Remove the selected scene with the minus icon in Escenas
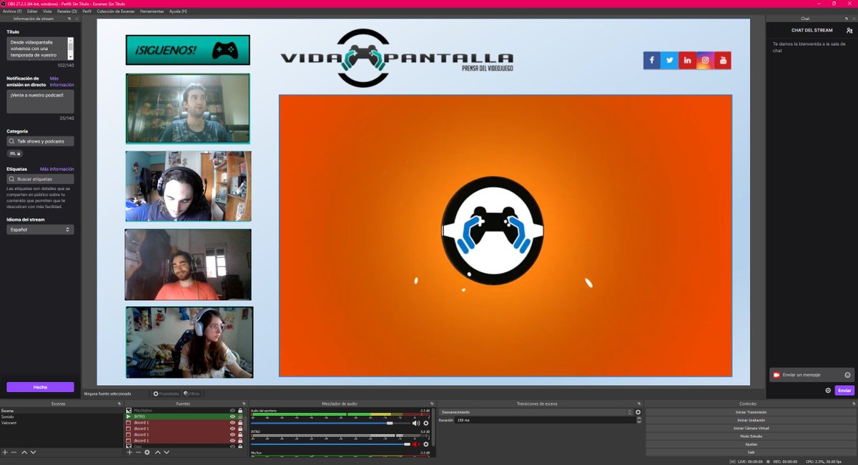858x465 pixels. [x=14, y=452]
